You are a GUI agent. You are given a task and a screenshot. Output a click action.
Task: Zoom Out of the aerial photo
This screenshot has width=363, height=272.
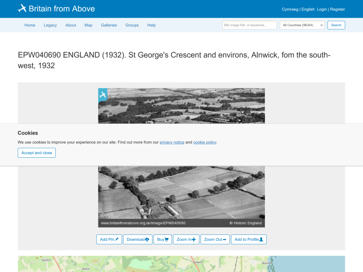[215, 239]
